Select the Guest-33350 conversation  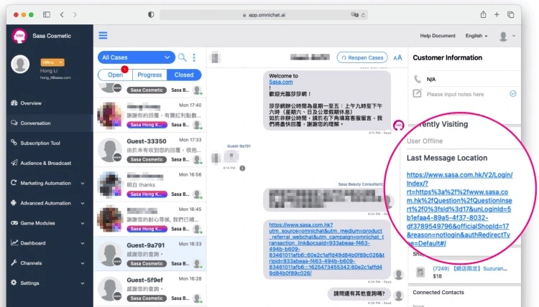(150, 150)
